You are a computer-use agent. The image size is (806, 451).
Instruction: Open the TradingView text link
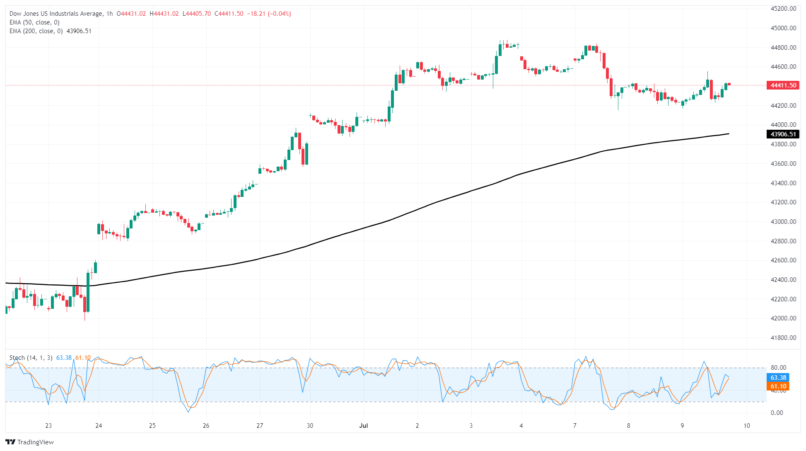tap(36, 442)
